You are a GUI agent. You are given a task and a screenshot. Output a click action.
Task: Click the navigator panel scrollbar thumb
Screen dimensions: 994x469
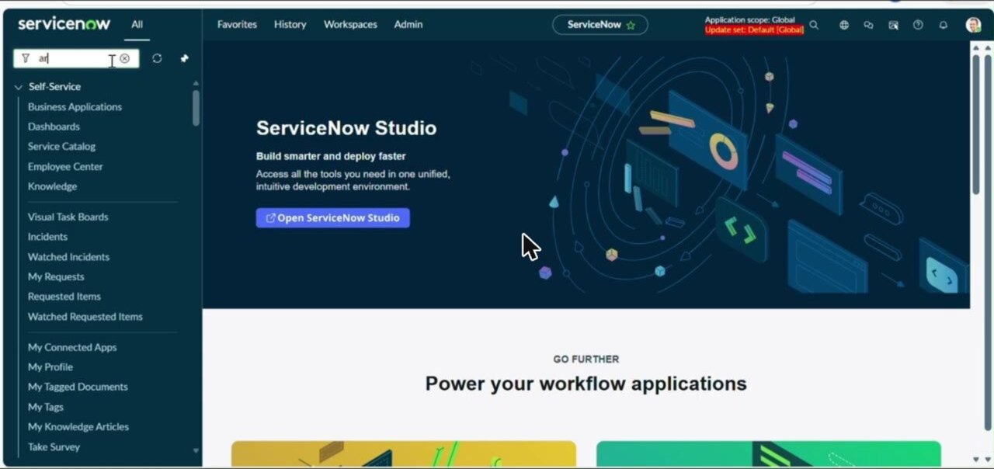click(x=196, y=108)
